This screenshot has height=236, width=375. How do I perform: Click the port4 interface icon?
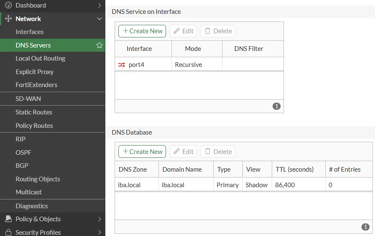(x=121, y=65)
